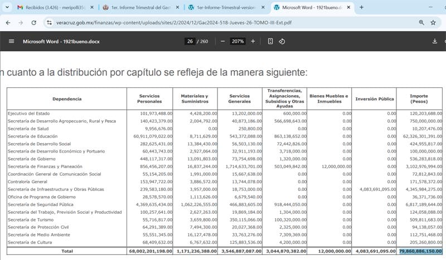Open a new browser tab

pos(361,7)
